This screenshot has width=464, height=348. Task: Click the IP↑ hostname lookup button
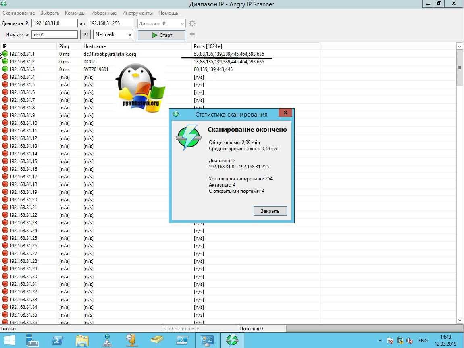tap(85, 35)
